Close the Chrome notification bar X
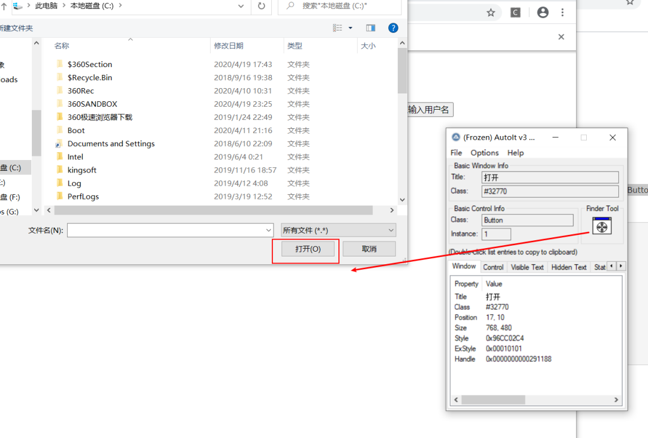 point(561,37)
